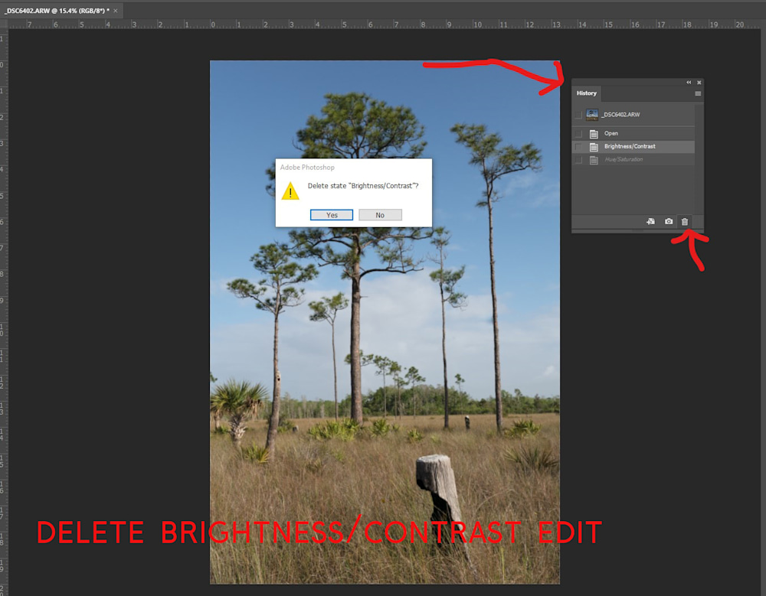Click the yellow warning icon in dialog
This screenshot has height=596, width=766.
tap(290, 191)
